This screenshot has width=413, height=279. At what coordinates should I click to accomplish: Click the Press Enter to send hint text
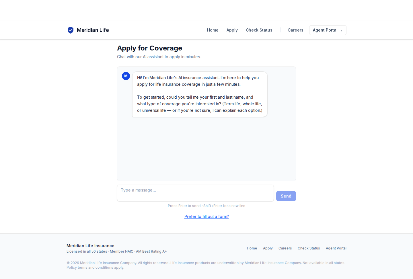coord(206,206)
